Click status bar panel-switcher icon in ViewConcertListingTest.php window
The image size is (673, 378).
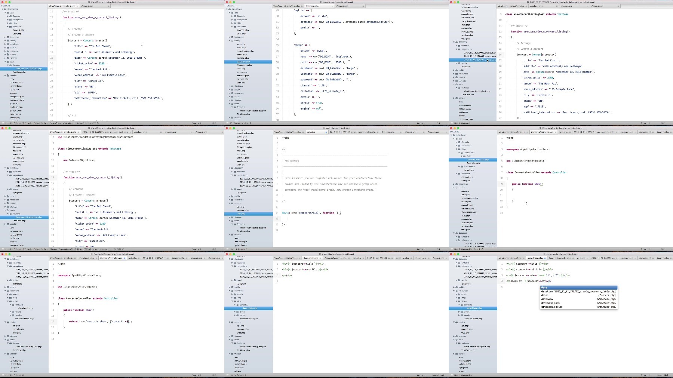(2, 123)
